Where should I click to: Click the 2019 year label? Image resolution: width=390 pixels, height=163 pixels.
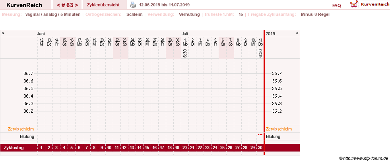click(x=271, y=34)
